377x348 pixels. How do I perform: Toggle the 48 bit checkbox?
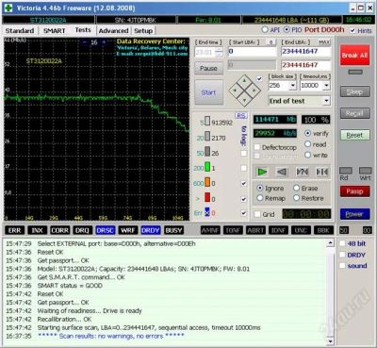click(342, 243)
